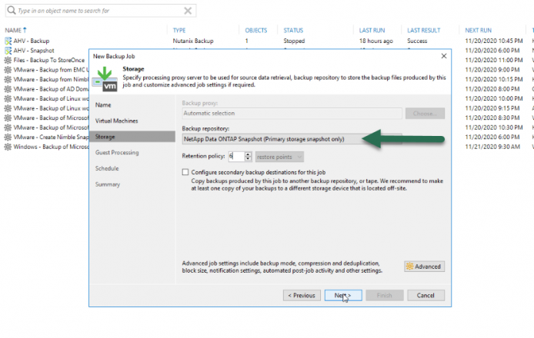The image size is (534, 338).
Task: Sort job list by OBJECTS column
Action: 256,30
